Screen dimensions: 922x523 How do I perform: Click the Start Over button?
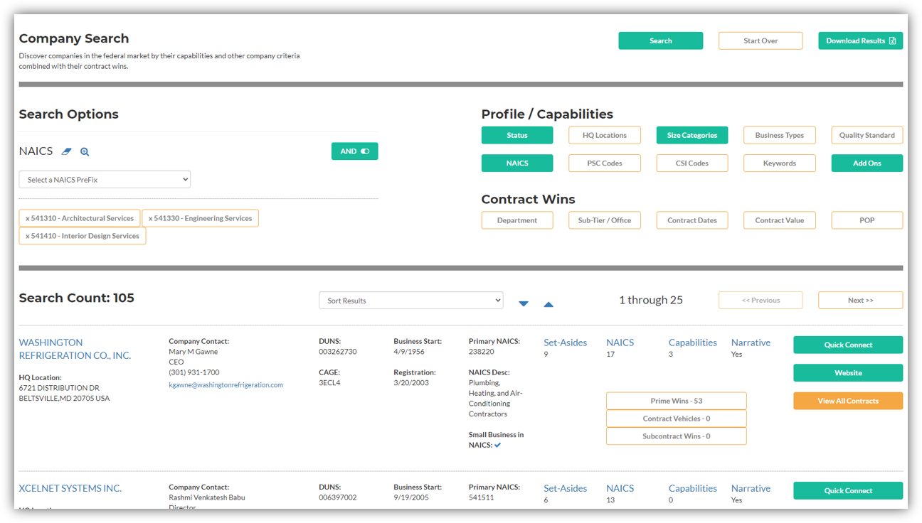761,41
